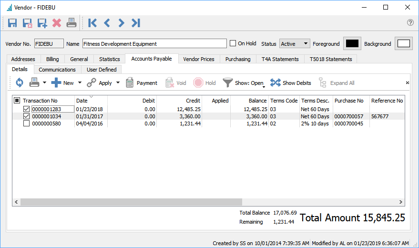Click the Vendor No. field
Screen dimensions: 419x248
pyautogui.click(x=49, y=43)
